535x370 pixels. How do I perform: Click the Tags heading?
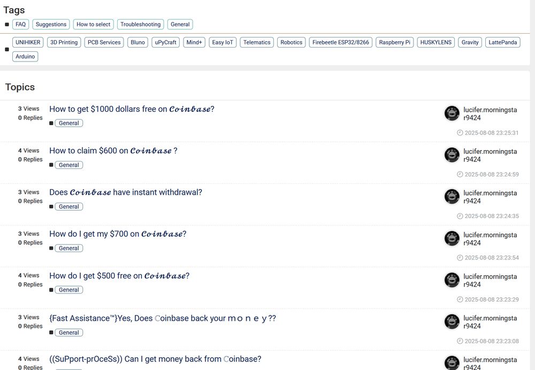click(x=14, y=10)
